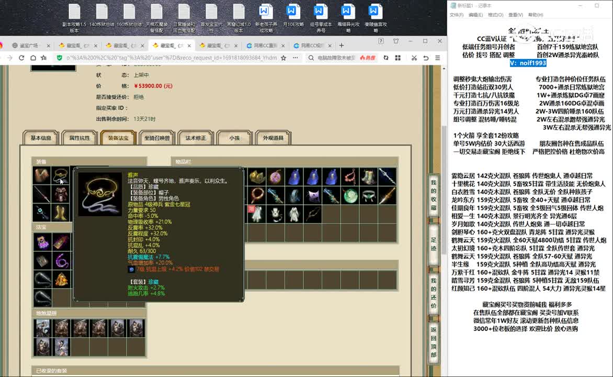Click the boots item in inventory
Screen dimensions: 613x377
(x=369, y=176)
